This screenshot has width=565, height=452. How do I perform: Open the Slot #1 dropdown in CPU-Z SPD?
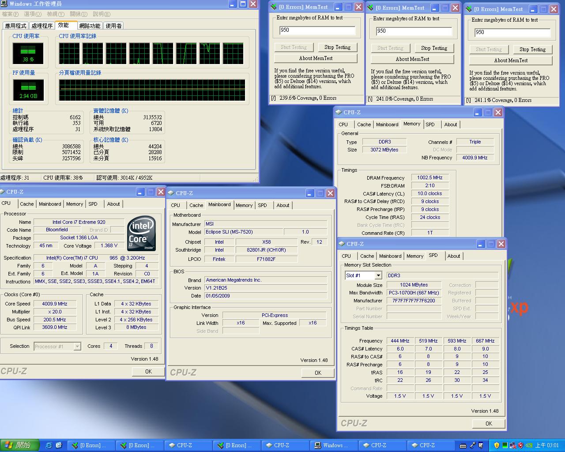pyautogui.click(x=378, y=275)
